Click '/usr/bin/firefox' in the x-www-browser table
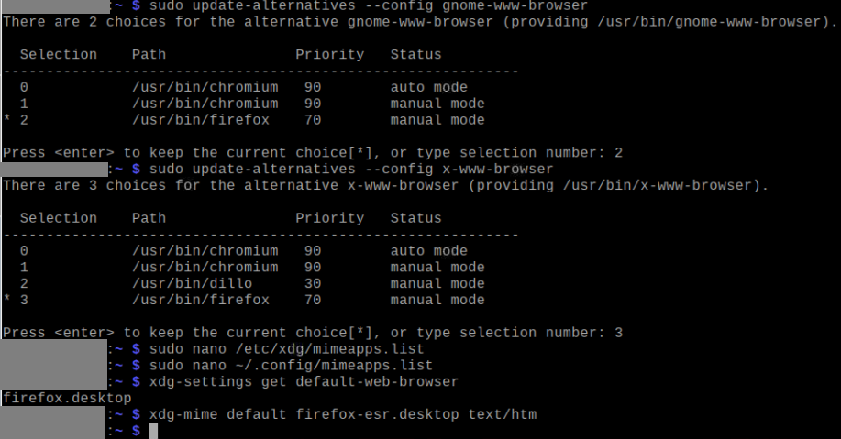 point(201,300)
